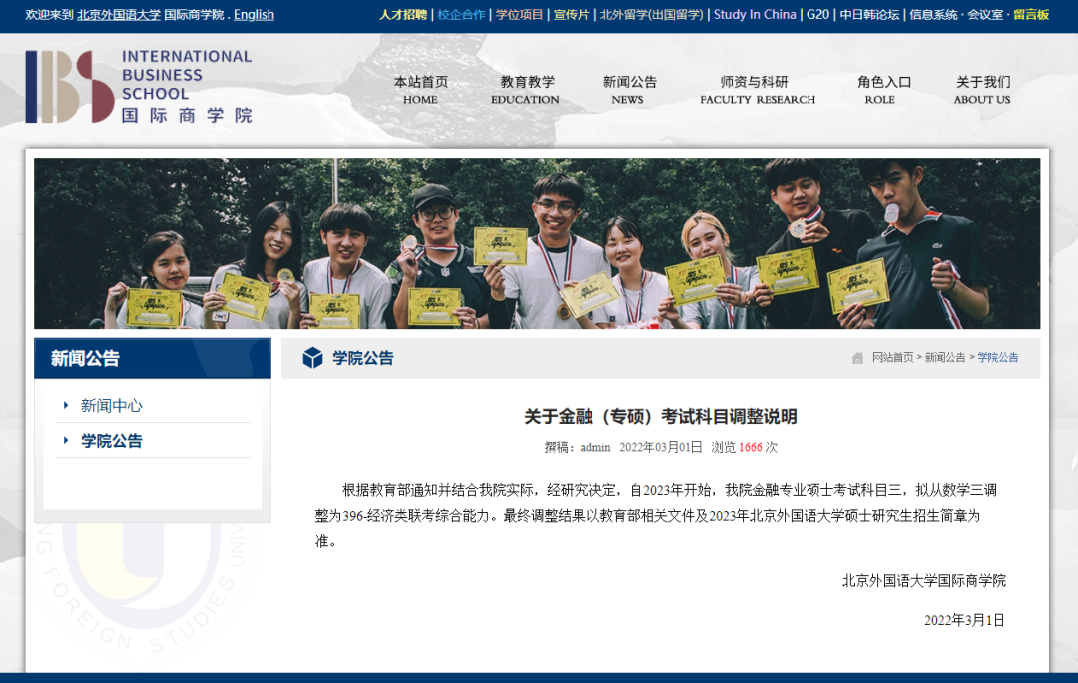Viewport: 1078px width, 683px height.
Task: Open the 角色入口 ROLE menu
Action: (x=882, y=90)
